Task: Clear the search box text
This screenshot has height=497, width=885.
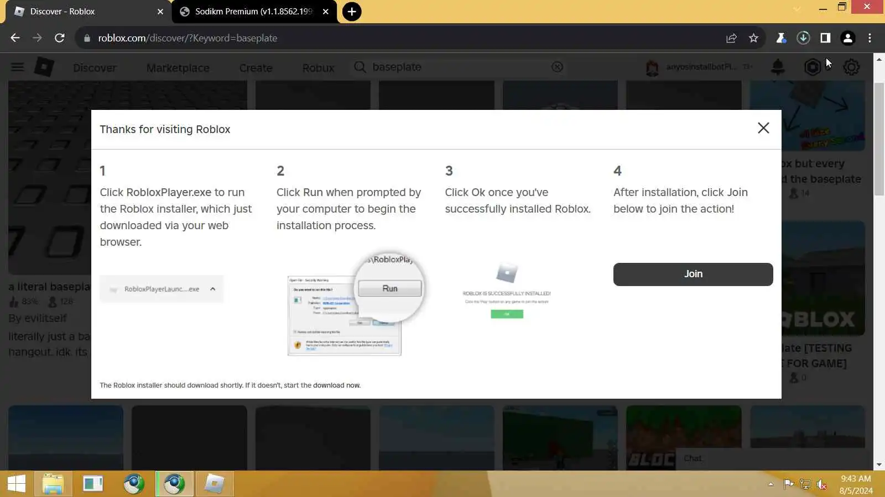Action: [x=557, y=67]
